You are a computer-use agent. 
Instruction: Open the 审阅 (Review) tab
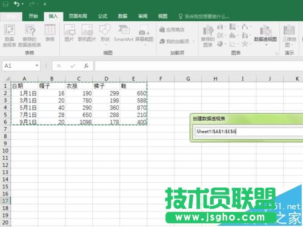[142, 16]
